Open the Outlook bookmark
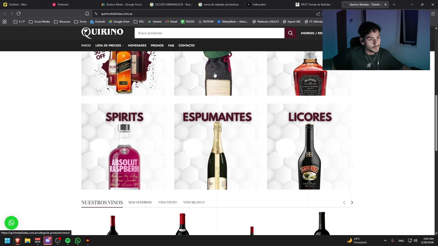 pos(98,22)
